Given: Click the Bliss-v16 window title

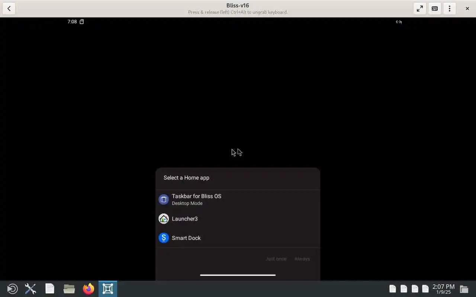Looking at the screenshot, I should click(238, 6).
